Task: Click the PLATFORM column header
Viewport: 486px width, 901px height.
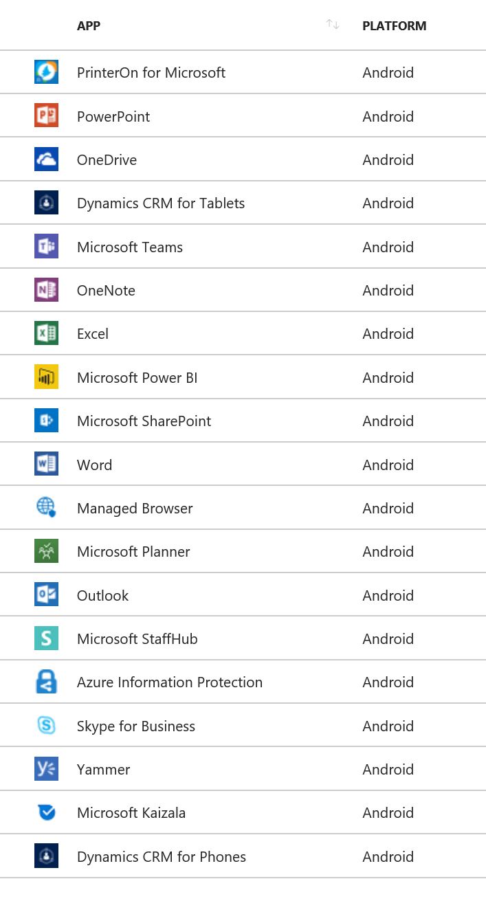Action: [394, 25]
